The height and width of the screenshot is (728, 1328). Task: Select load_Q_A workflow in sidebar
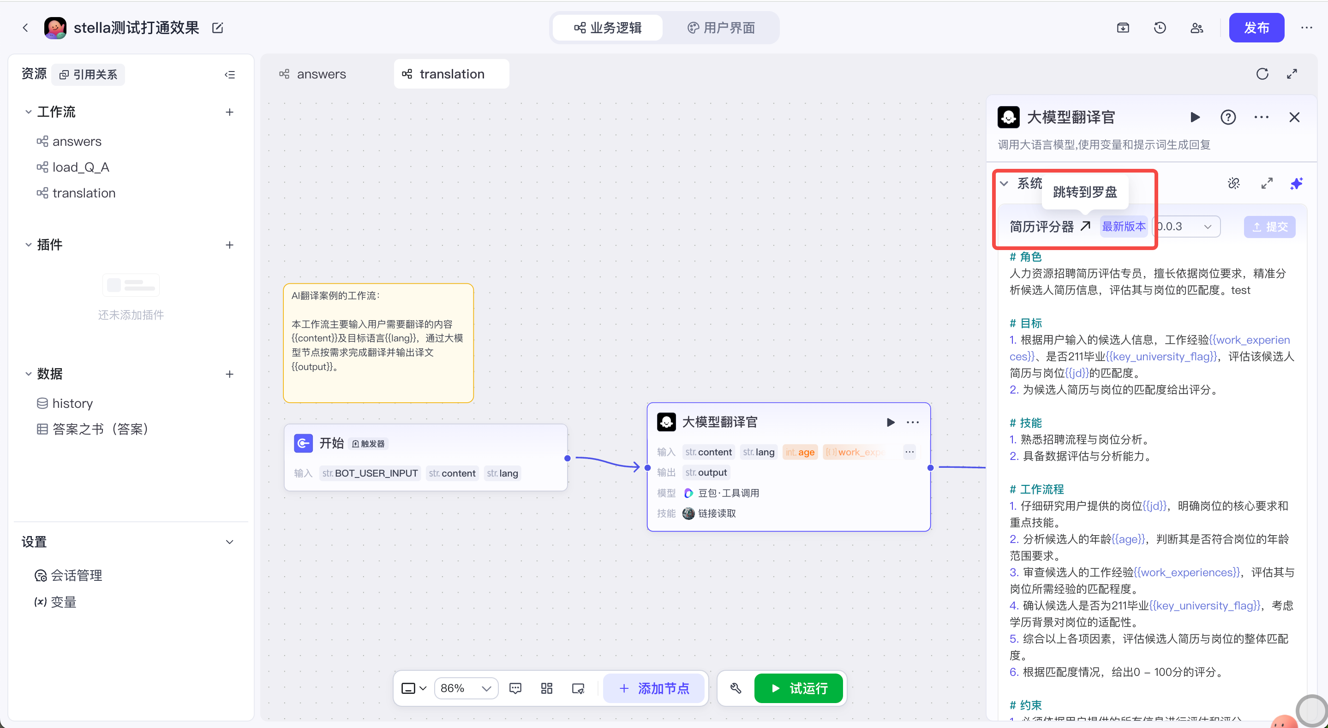(x=80, y=167)
